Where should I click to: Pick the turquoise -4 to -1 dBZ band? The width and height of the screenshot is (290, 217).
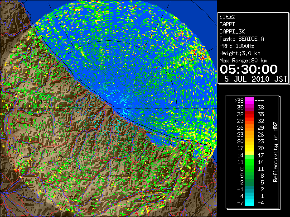(249, 196)
